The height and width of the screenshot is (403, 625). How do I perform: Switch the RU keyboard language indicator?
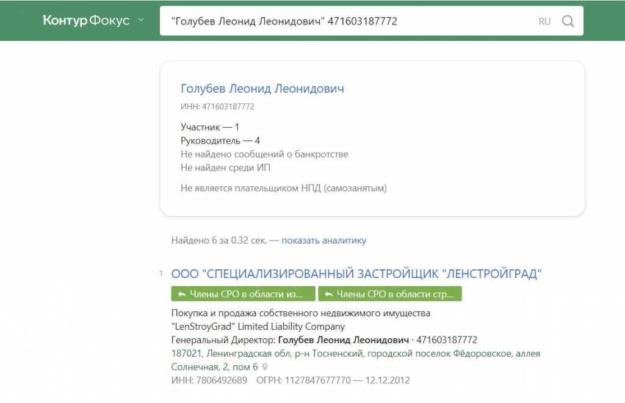[544, 21]
